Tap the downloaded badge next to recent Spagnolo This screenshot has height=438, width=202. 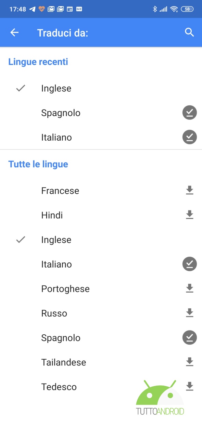[190, 113]
